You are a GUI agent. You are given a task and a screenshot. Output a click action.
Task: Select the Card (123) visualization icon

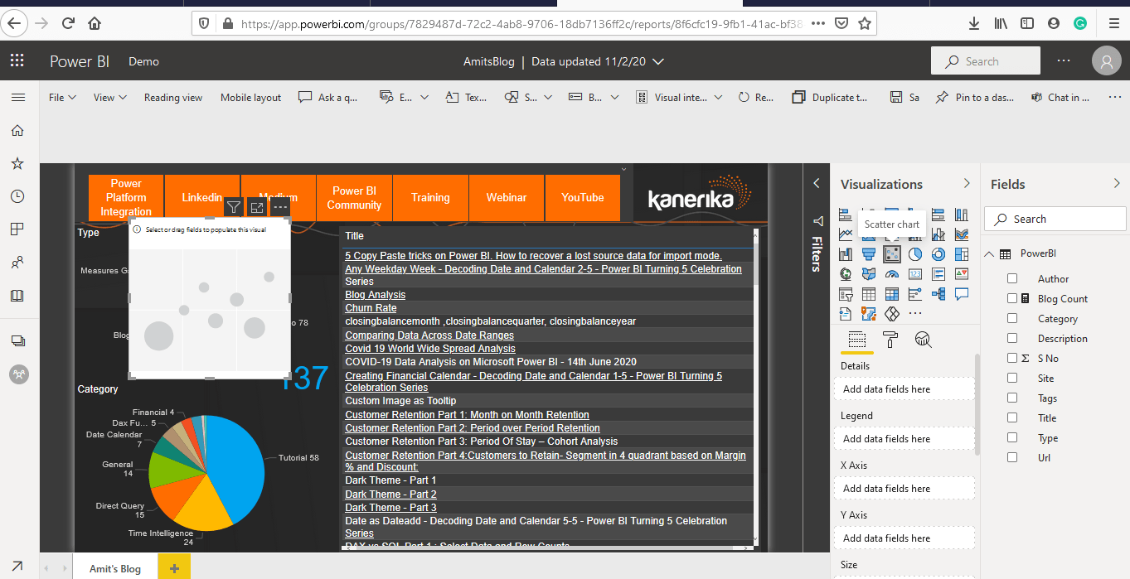point(915,274)
